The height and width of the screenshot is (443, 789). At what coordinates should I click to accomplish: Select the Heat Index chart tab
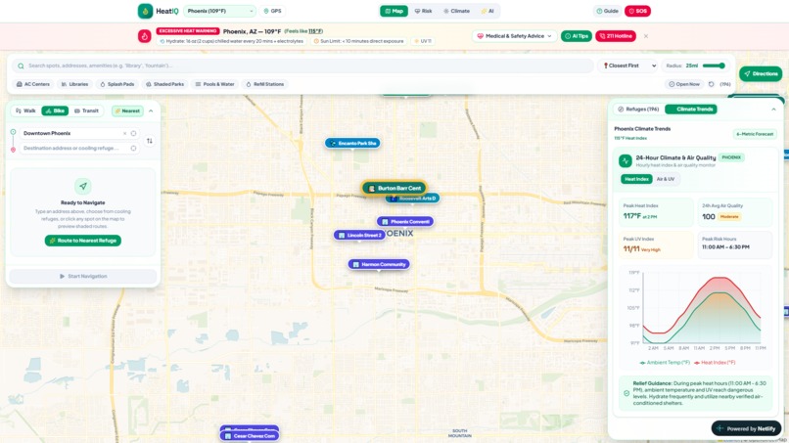pos(636,179)
